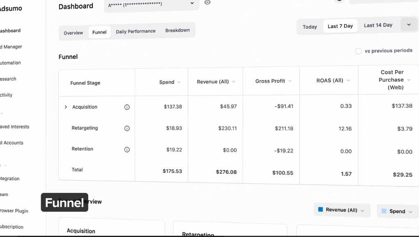Click the Retargeting row label
Screen dimensions: 419x237
pyautogui.click(x=85, y=128)
